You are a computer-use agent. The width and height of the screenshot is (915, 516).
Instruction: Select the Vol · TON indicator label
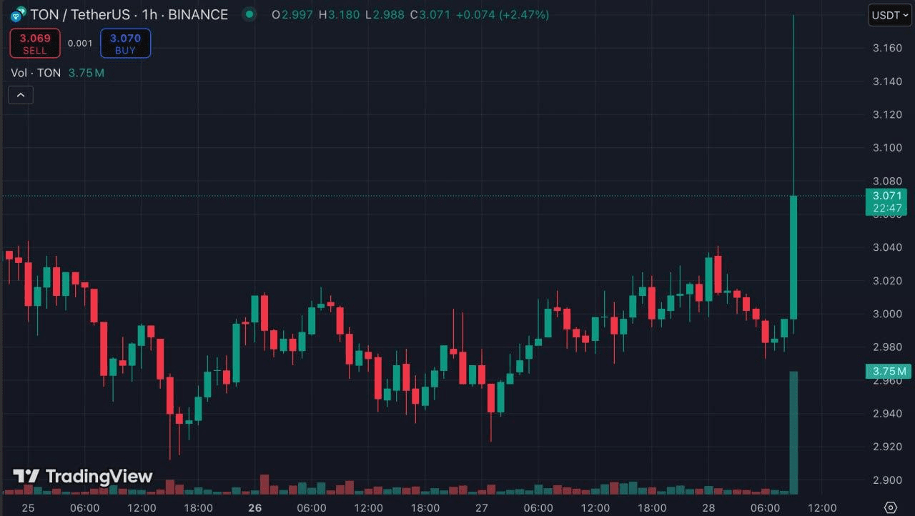coord(36,73)
